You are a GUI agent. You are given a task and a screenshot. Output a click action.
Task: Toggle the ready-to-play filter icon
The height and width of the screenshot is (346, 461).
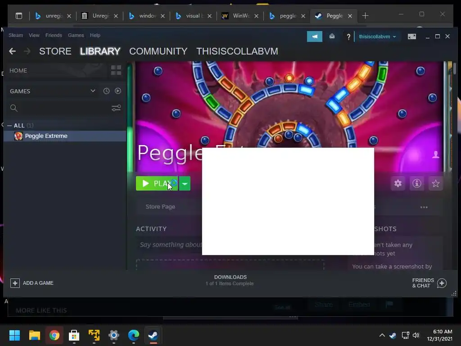[x=118, y=91]
